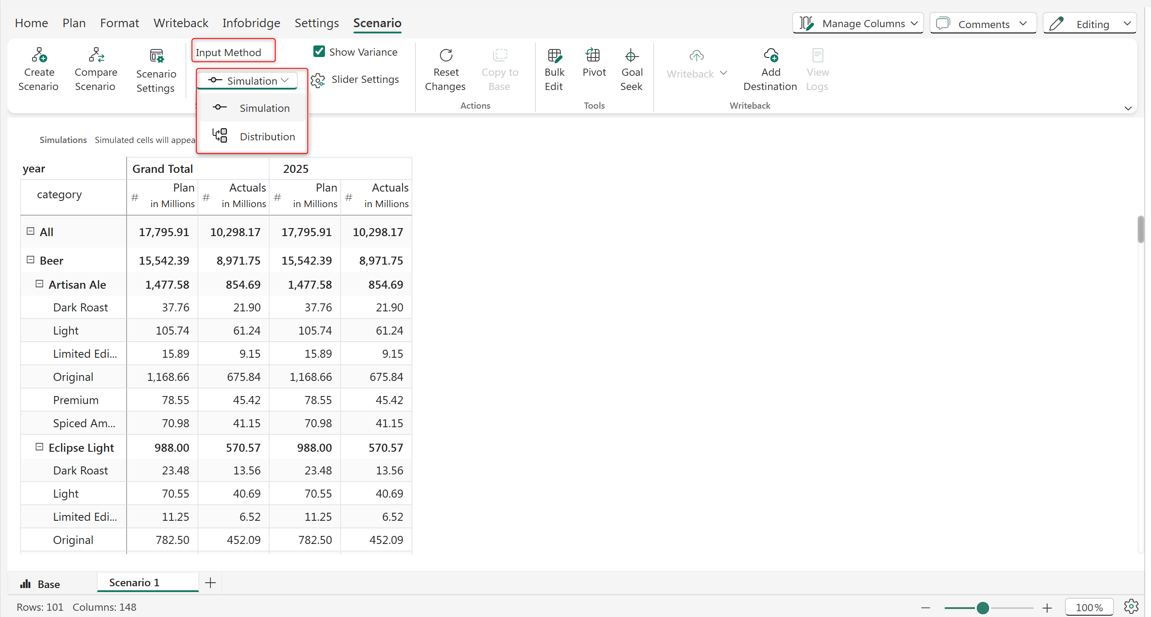Uncheck the Show Variance checkbox
1151x617 pixels.
click(x=319, y=52)
